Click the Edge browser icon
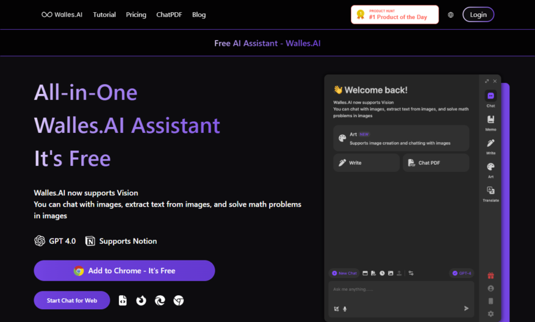535x322 pixels. pos(160,301)
